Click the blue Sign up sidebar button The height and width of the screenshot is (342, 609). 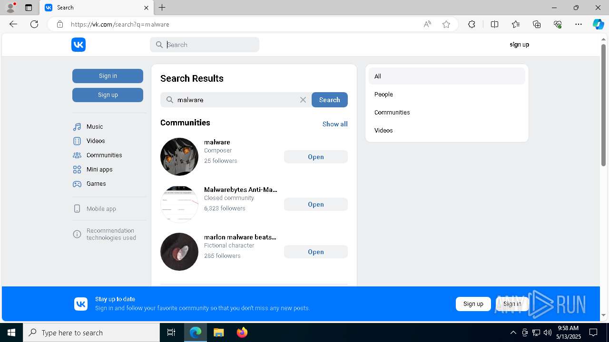coord(108,95)
